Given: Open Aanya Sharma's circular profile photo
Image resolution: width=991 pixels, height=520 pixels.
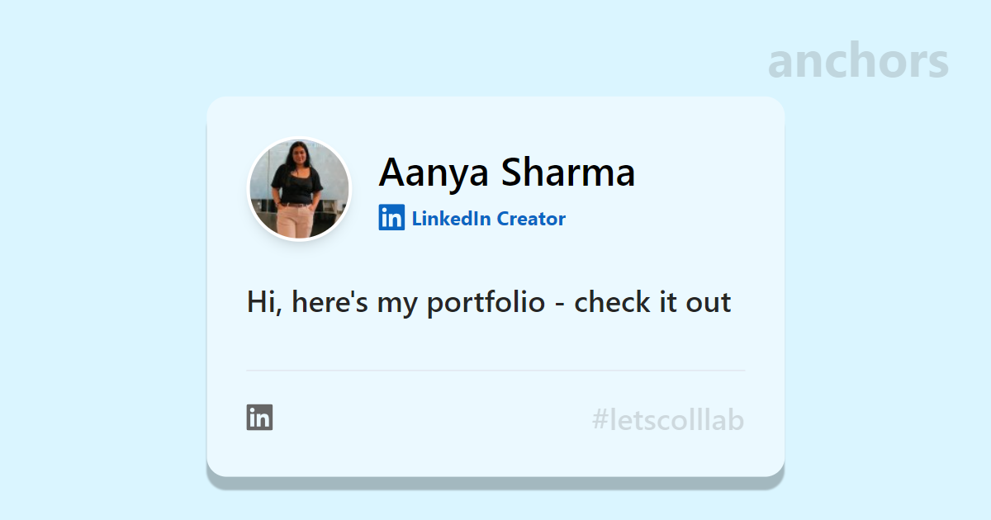Looking at the screenshot, I should tap(299, 189).
